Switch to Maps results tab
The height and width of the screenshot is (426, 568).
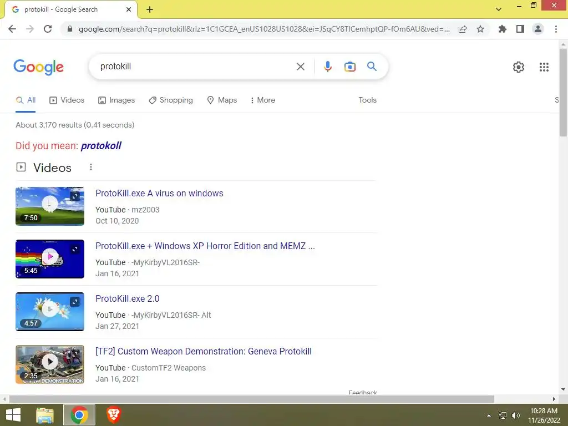(x=222, y=100)
